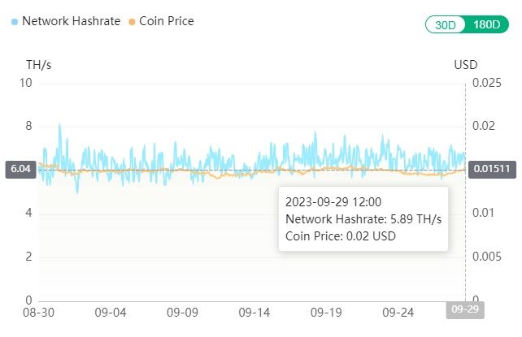
Task: Click the USD axis title
Action: pyautogui.click(x=465, y=65)
